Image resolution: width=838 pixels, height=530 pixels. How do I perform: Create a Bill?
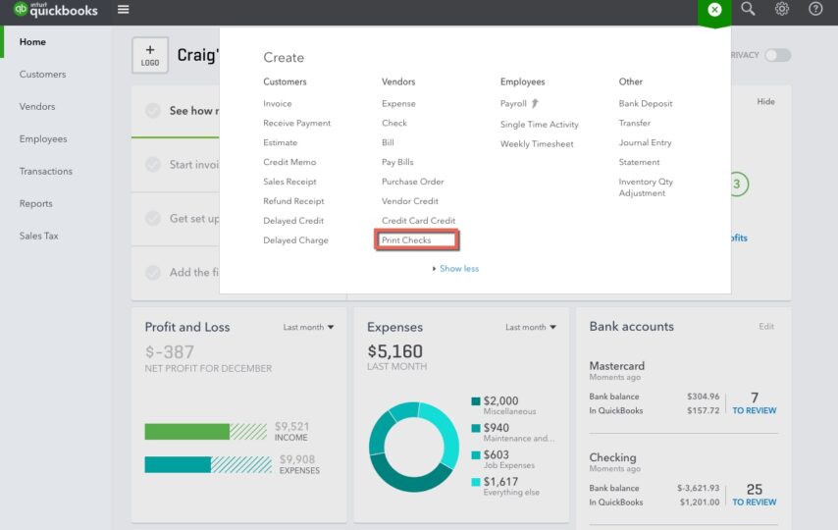[x=388, y=142]
